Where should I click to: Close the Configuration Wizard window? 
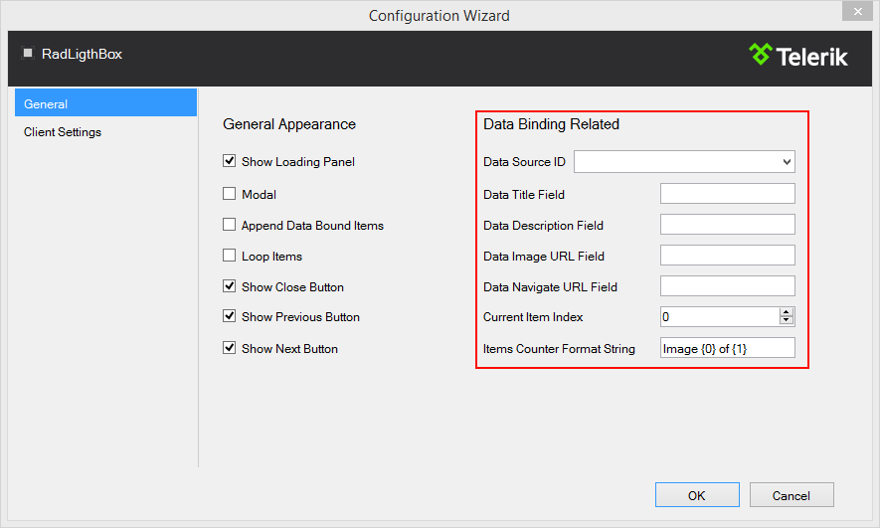(857, 11)
